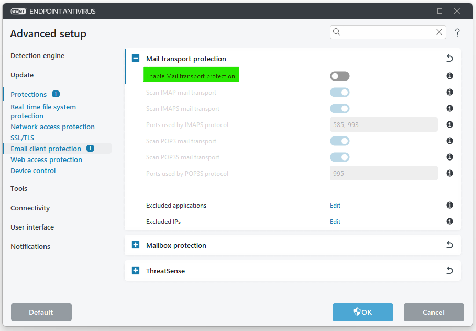The image size is (476, 331).
Task: Confirm settings with OK button
Action: (363, 312)
